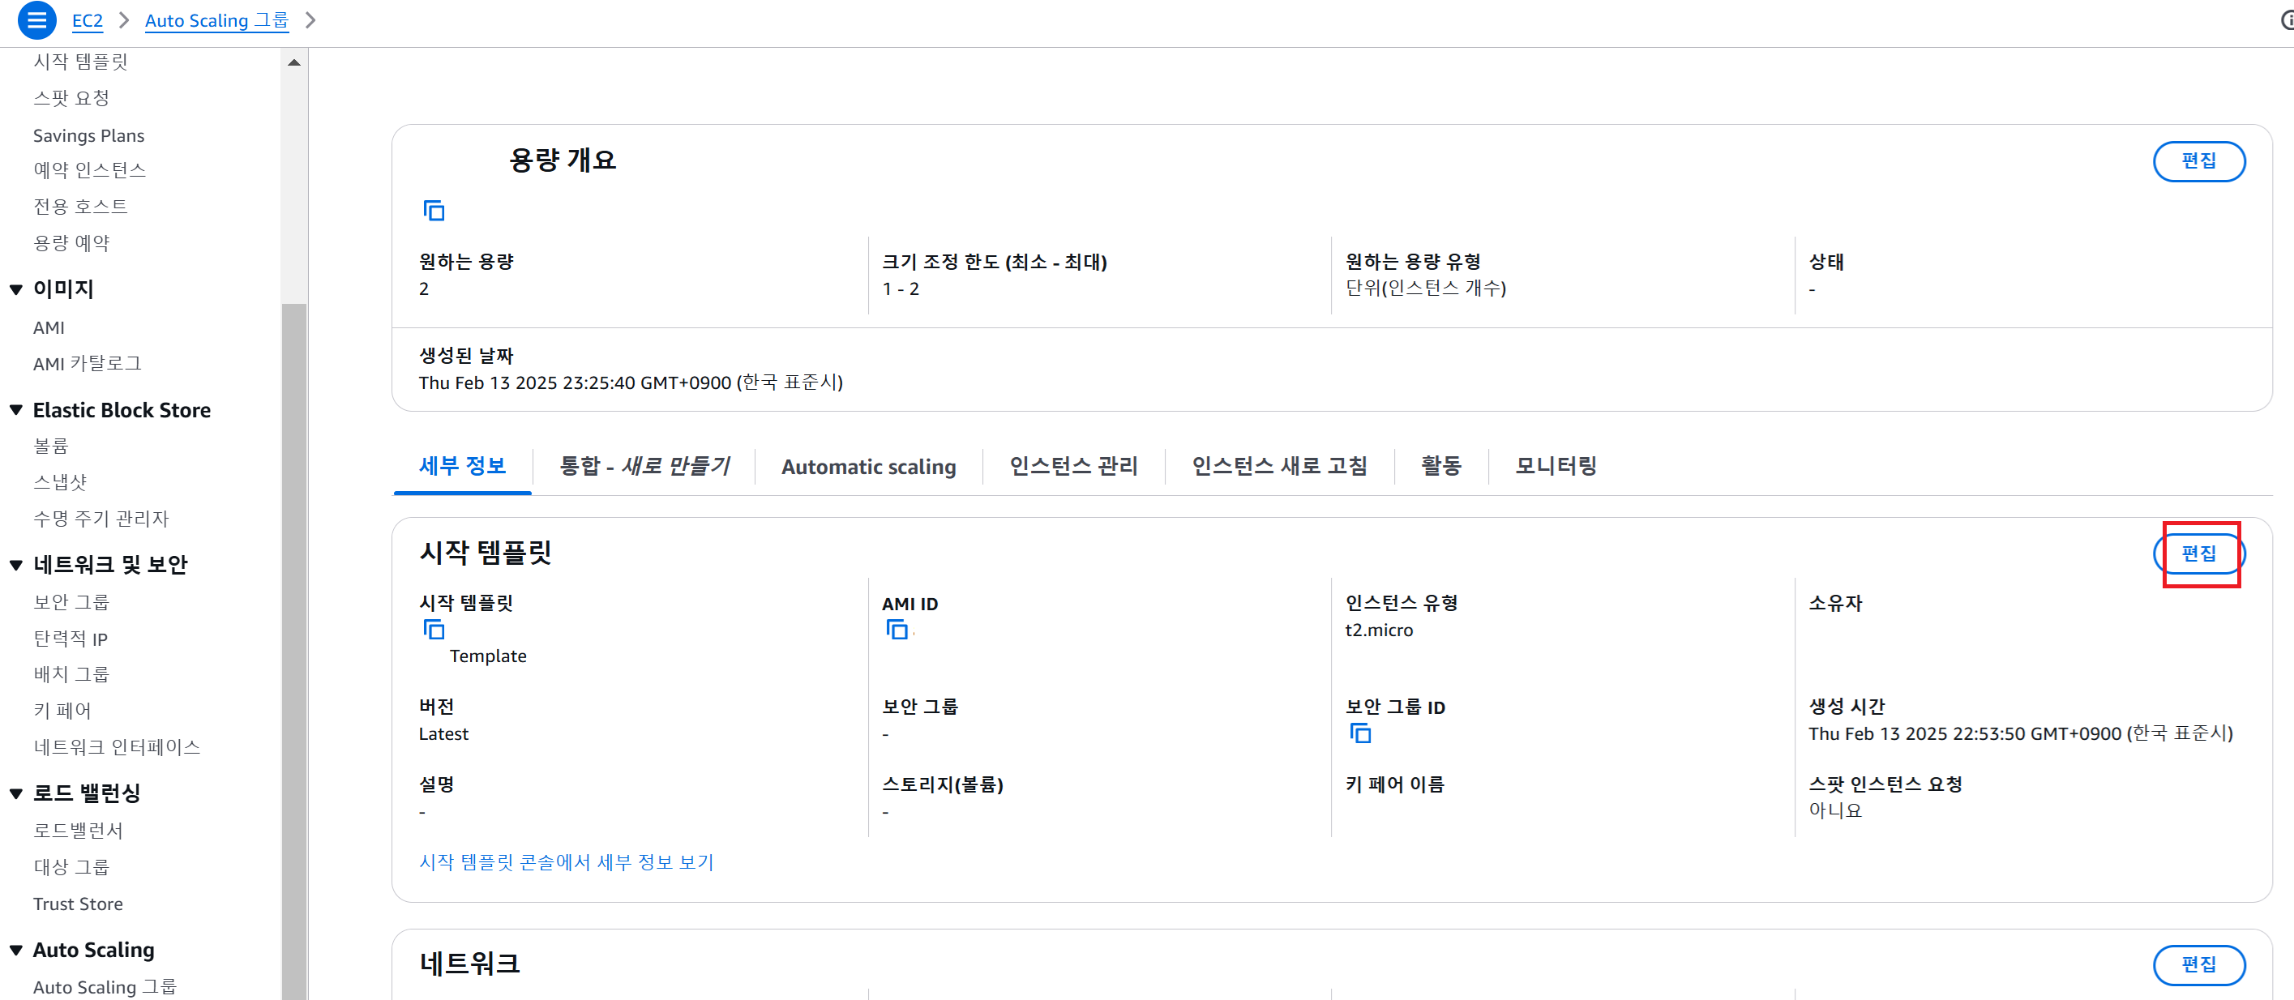The height and width of the screenshot is (1000, 2294).
Task: Open the 모니터링 tab
Action: tap(1555, 466)
